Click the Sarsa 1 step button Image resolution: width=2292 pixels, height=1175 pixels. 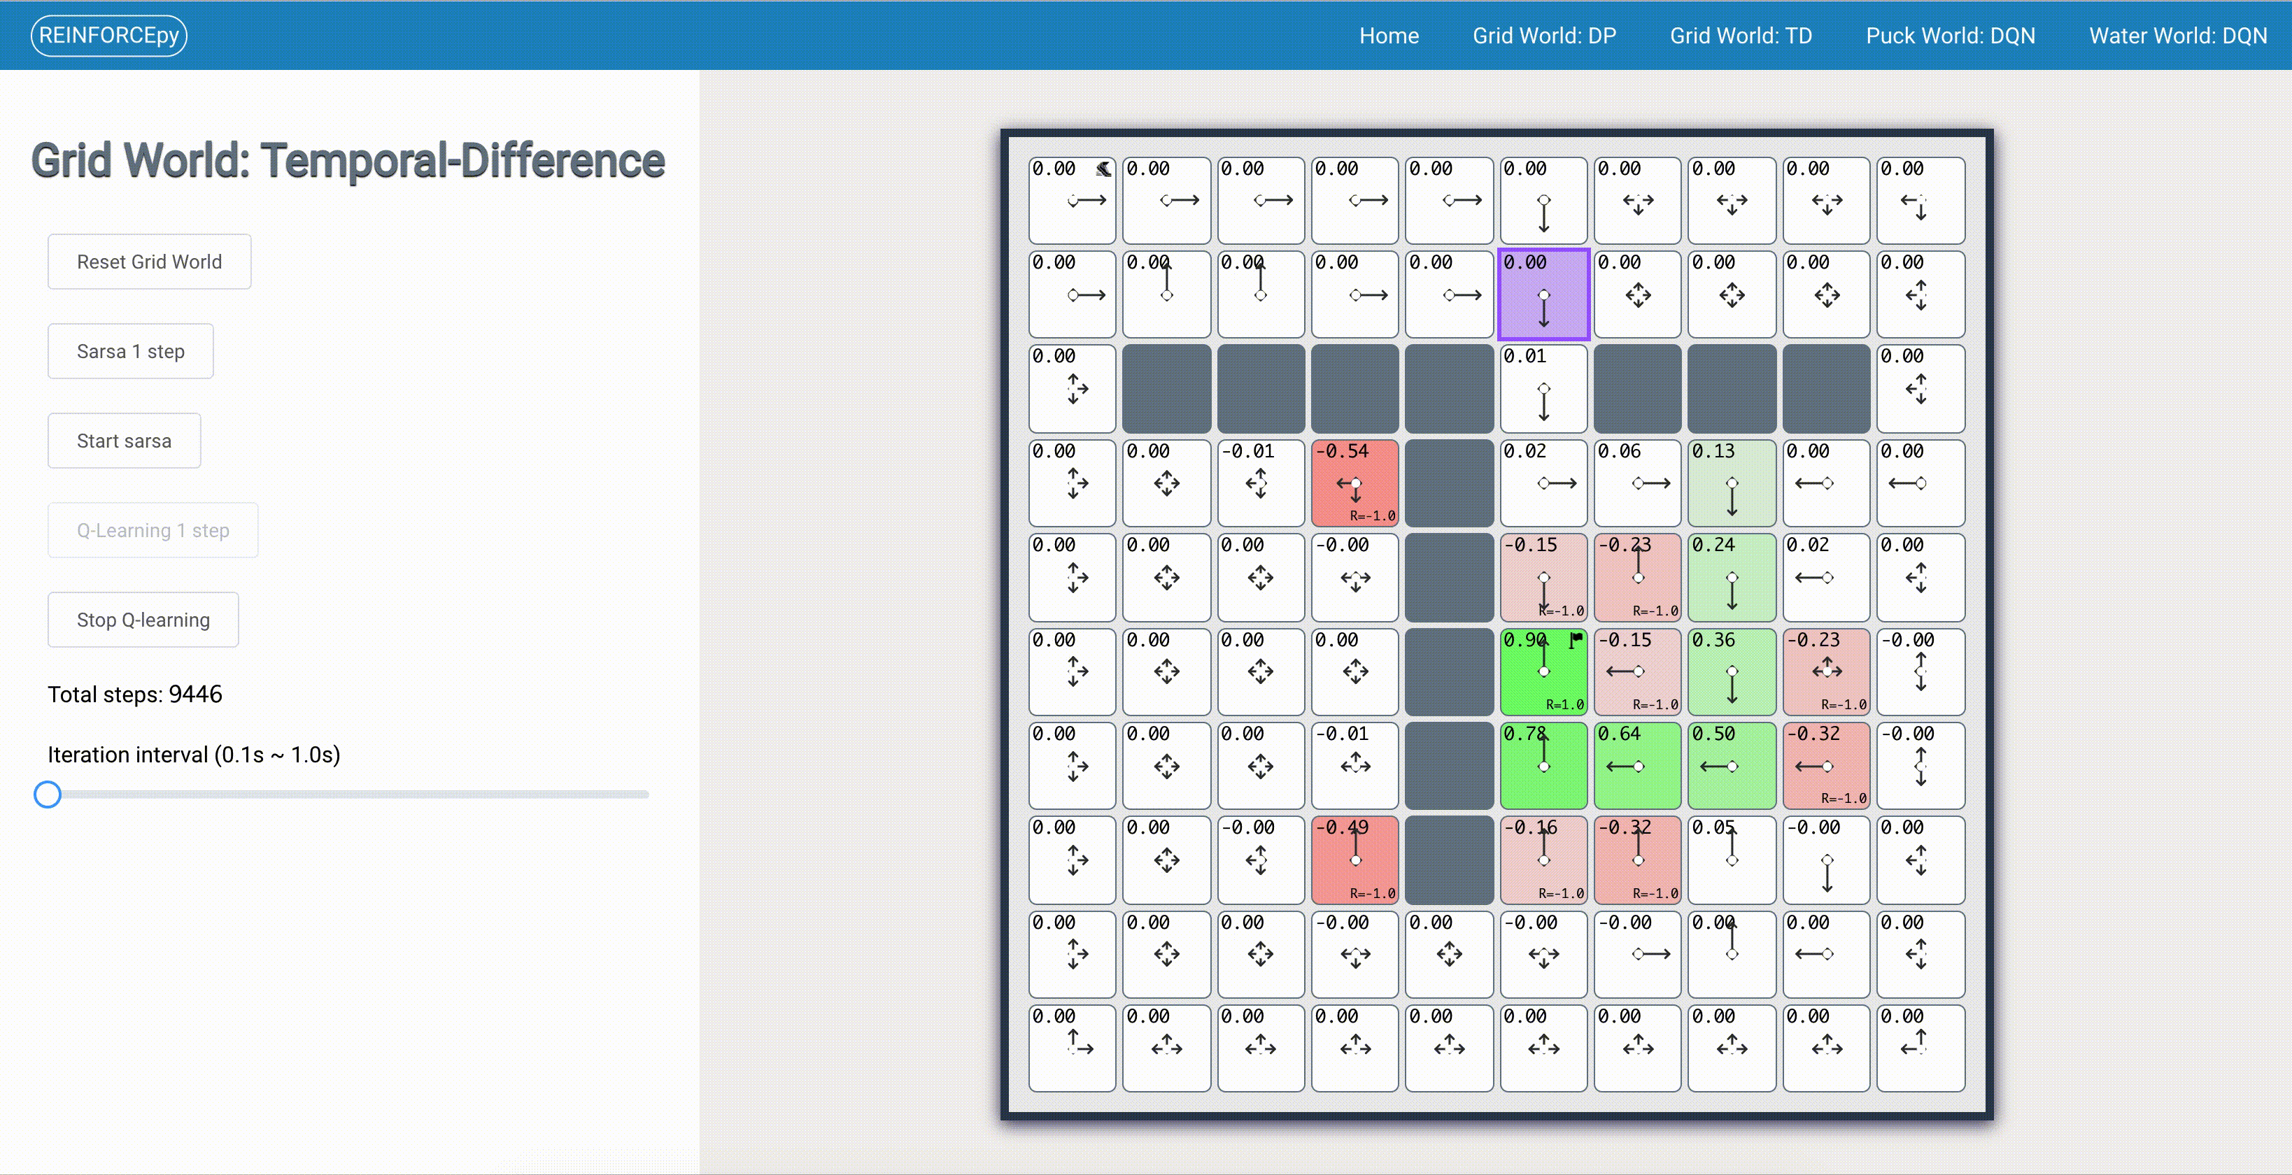tap(131, 351)
